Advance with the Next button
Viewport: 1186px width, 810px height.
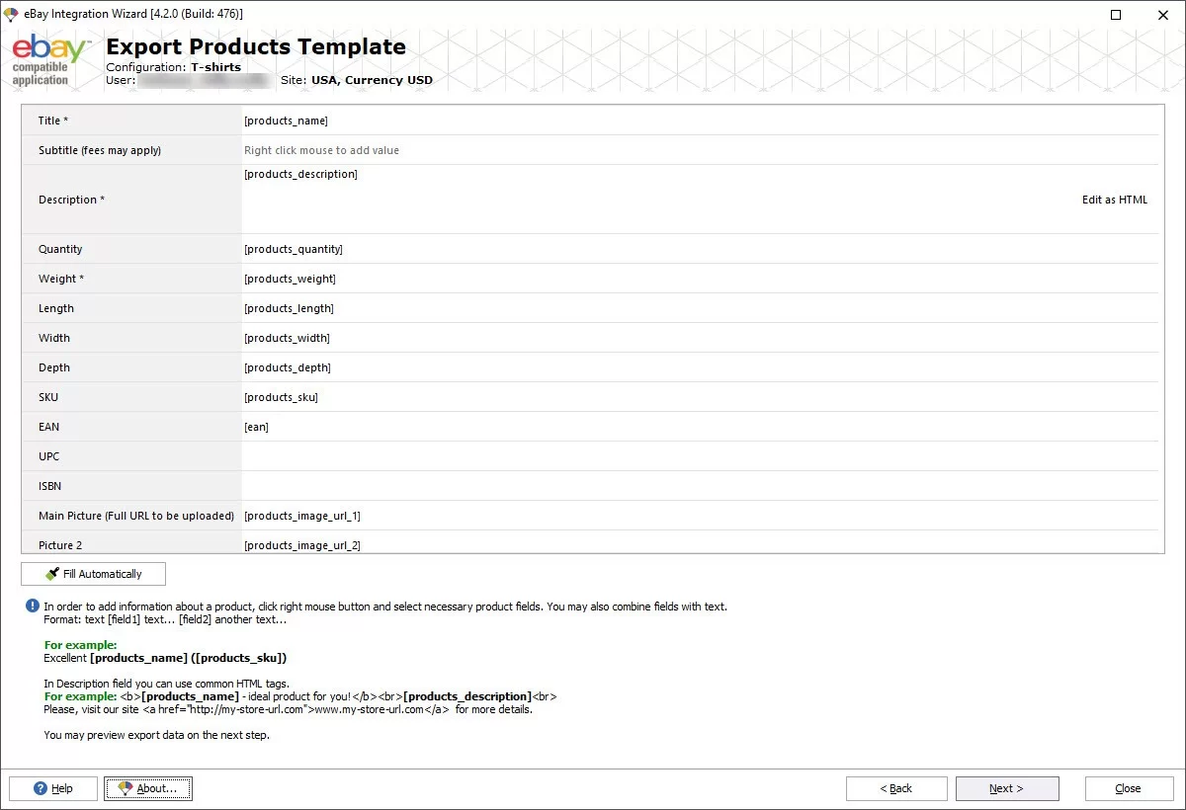(1006, 788)
